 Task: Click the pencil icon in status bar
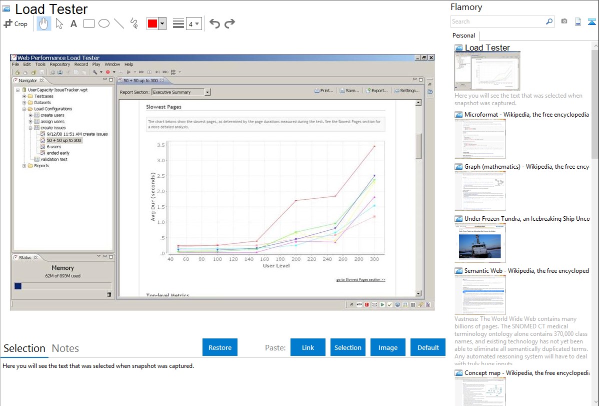click(x=420, y=304)
